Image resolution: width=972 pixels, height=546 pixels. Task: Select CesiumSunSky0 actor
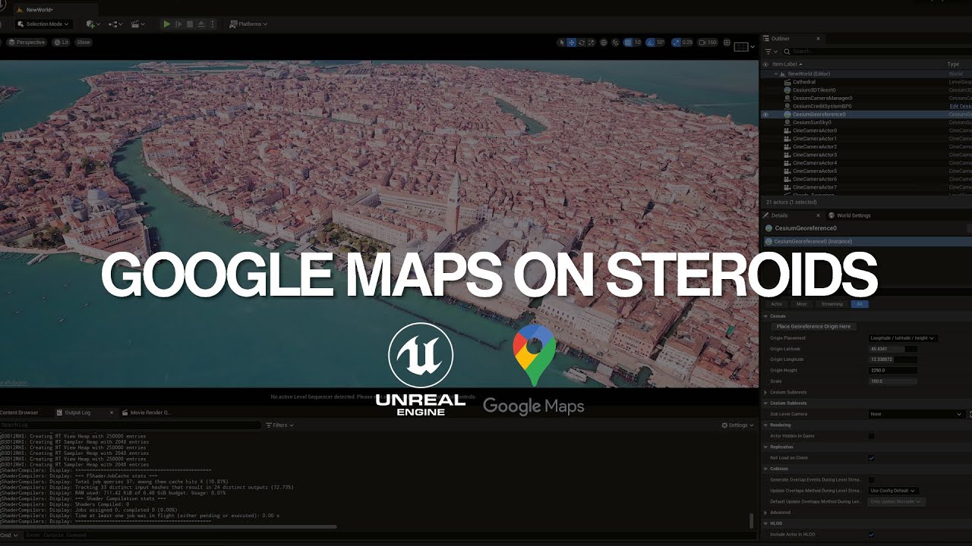812,122
